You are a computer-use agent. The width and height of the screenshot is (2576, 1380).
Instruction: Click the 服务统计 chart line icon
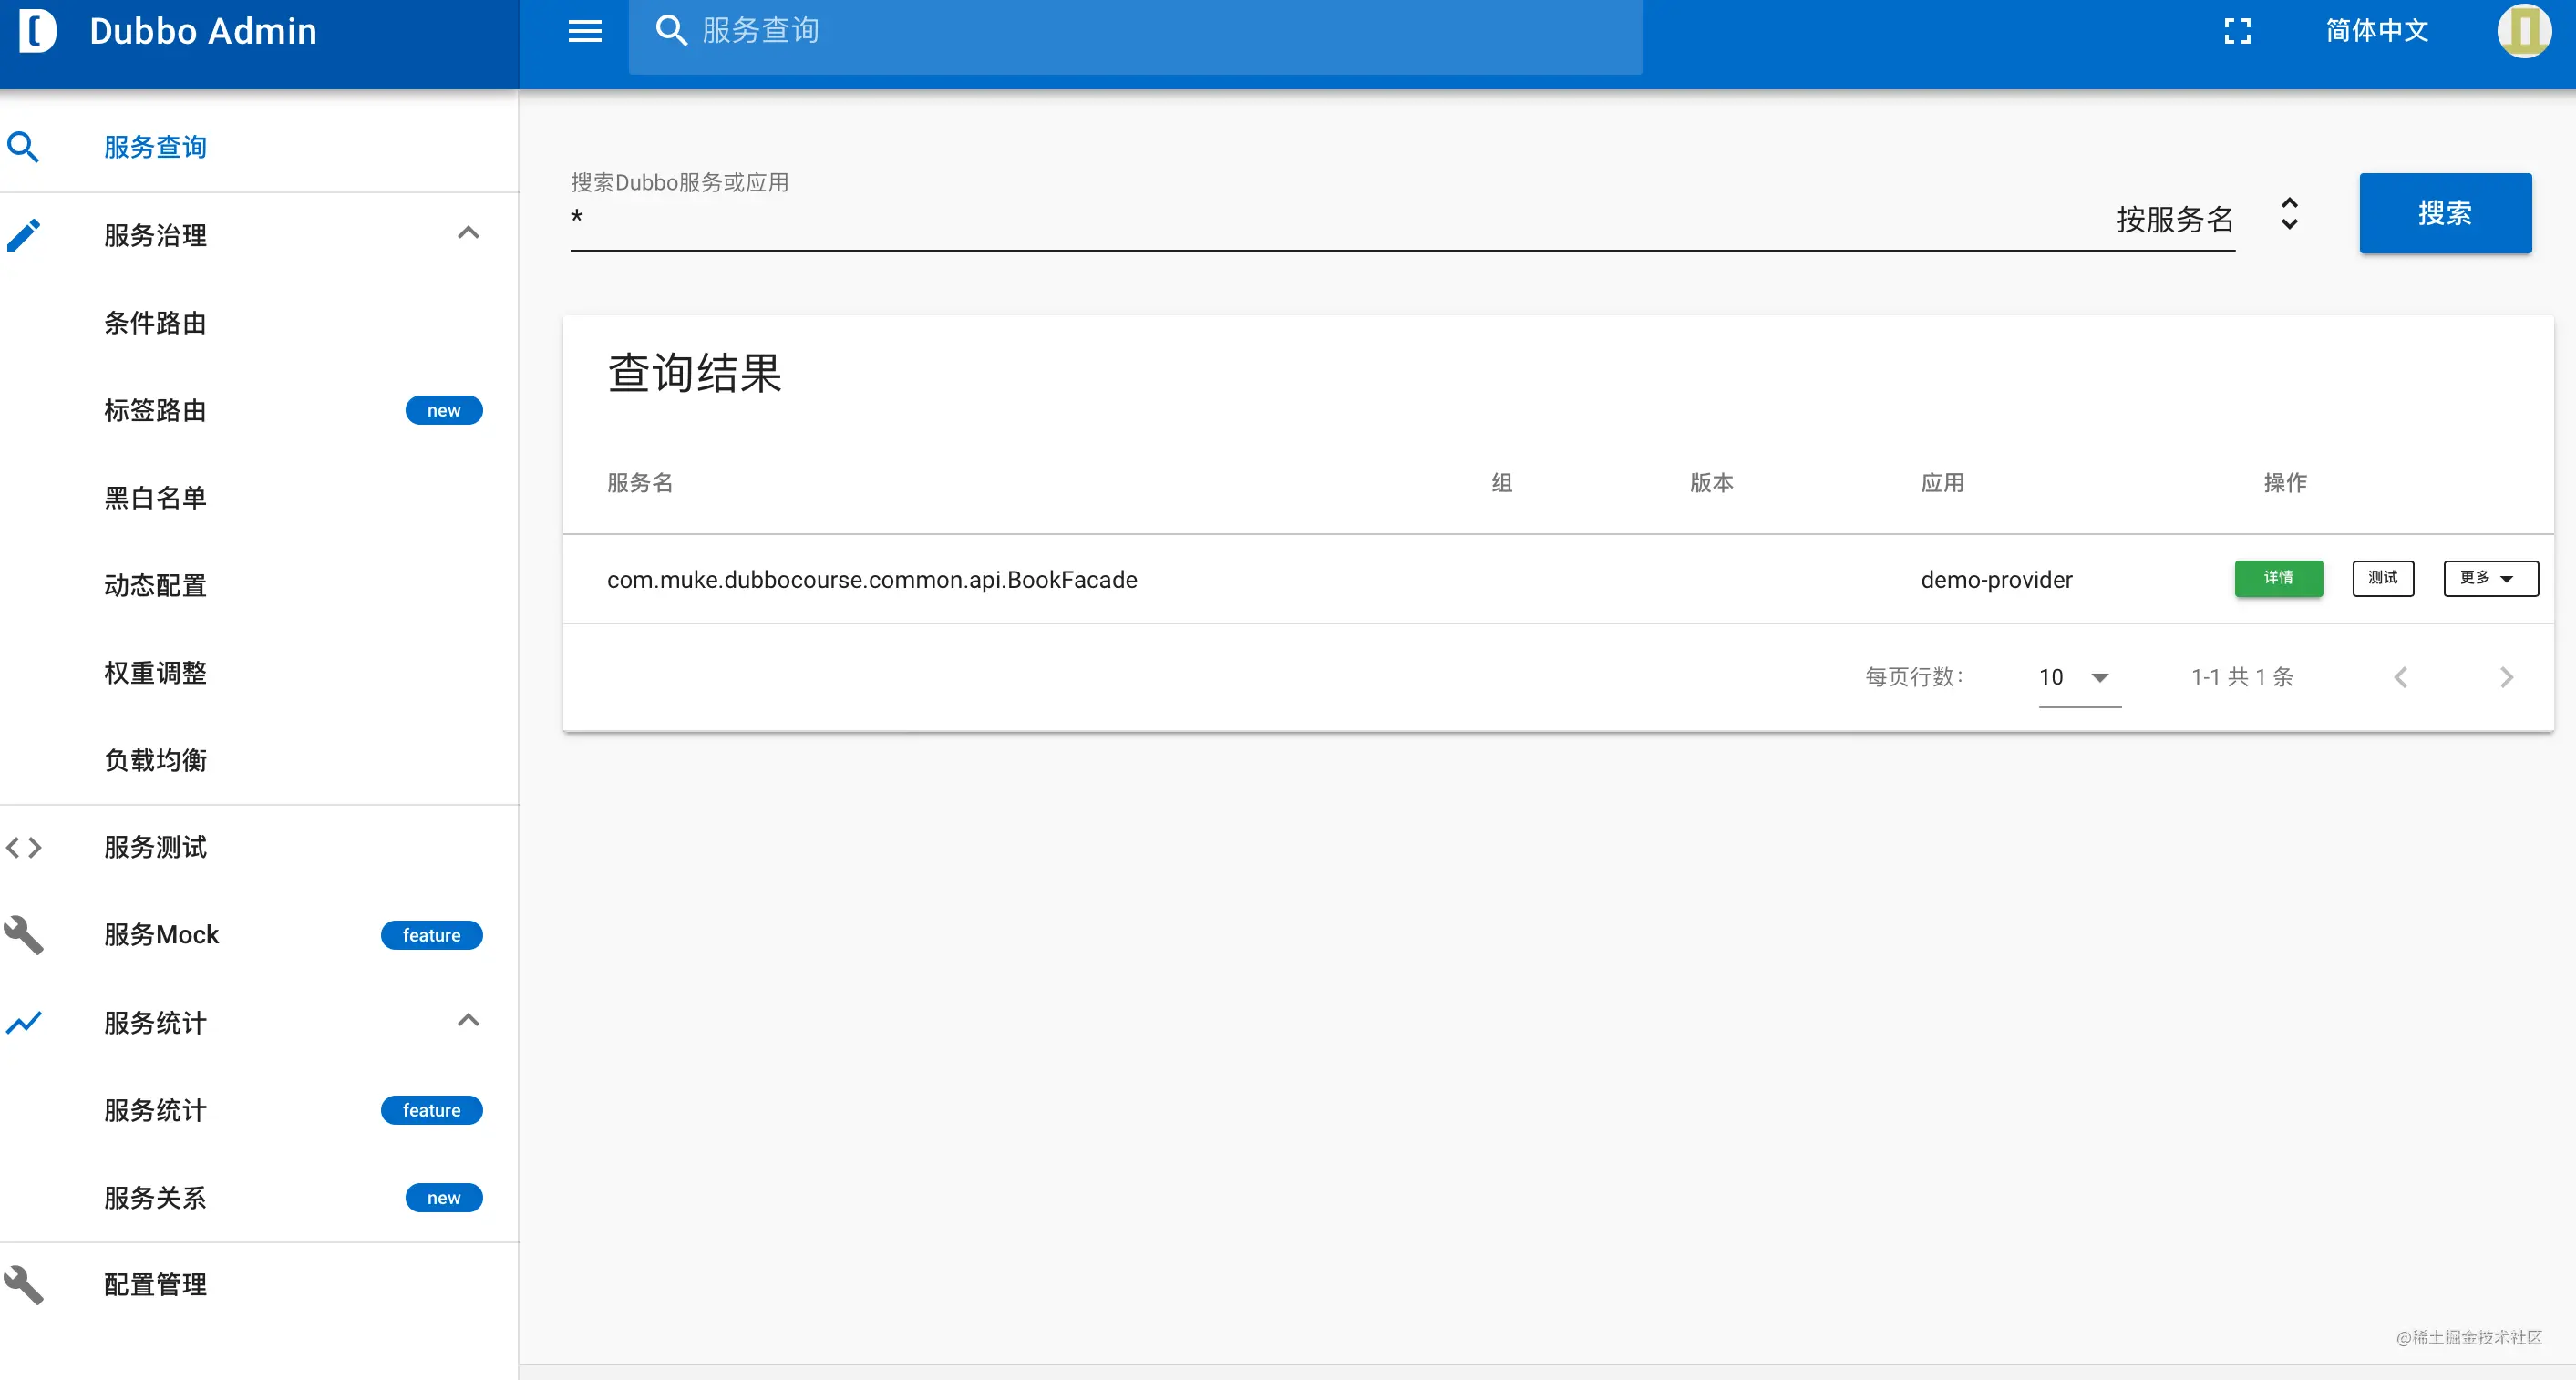[24, 1022]
